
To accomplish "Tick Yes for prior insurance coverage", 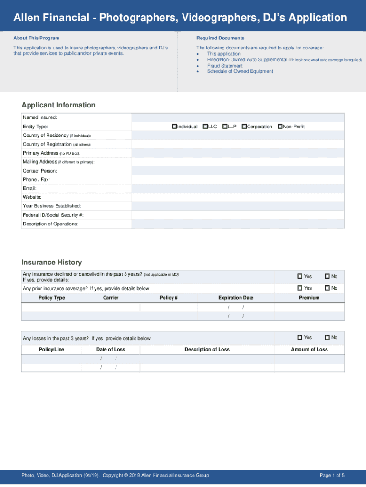I will coord(300,288).
